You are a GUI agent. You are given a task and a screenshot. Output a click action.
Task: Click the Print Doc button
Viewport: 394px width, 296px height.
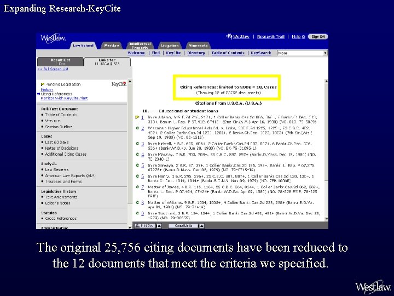click(x=144, y=225)
